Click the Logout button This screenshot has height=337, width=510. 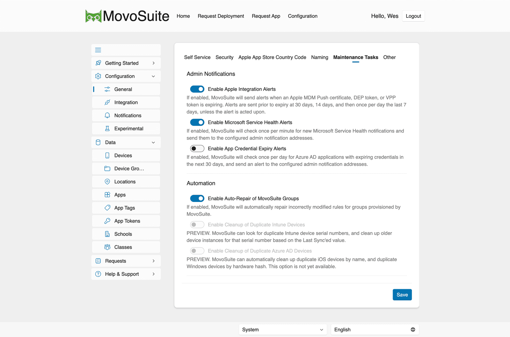tap(413, 16)
